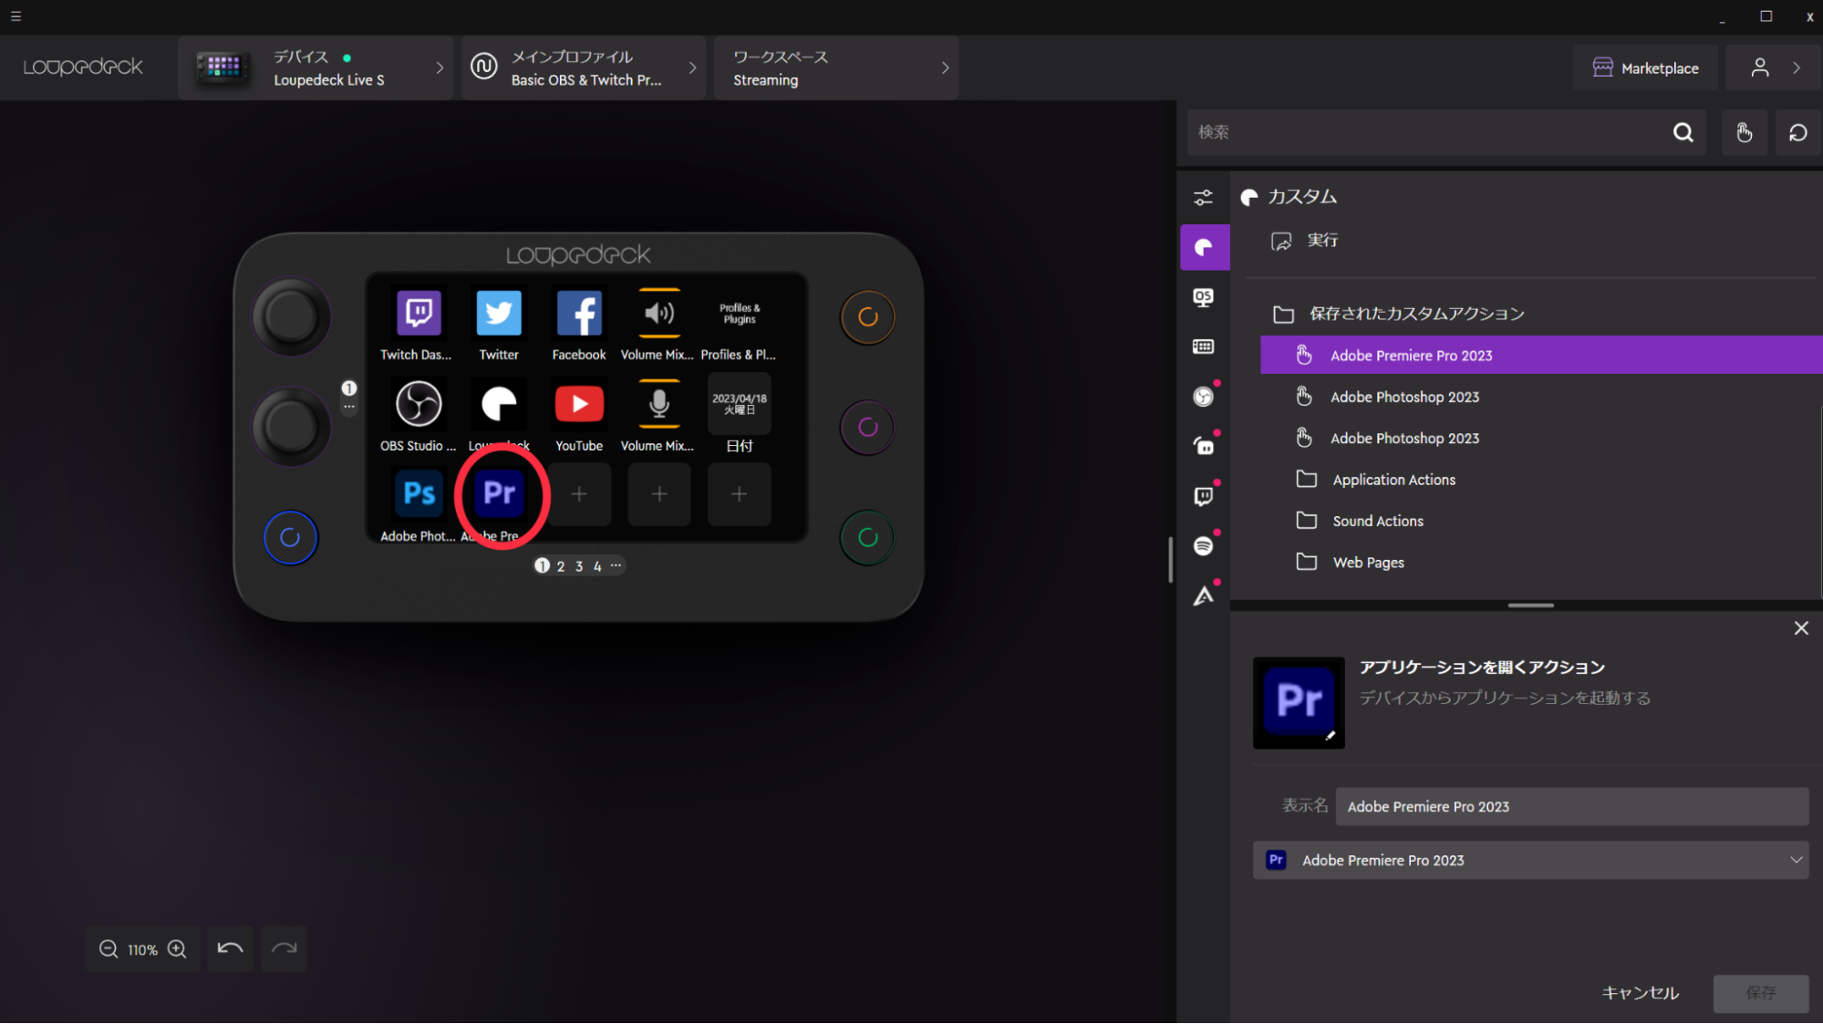1823x1024 pixels.
Task: Click the Twitch Dashboard button on device
Action: point(419,313)
